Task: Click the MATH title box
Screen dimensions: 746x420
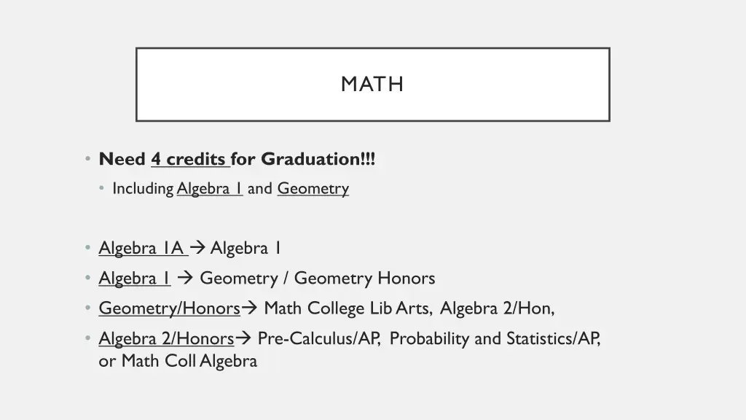Action: pyautogui.click(x=372, y=85)
